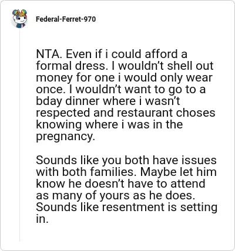Image resolution: width=235 pixels, height=251 pixels.
Task: Click the line 'with both families. Maybe let him'
Action: tap(126, 172)
